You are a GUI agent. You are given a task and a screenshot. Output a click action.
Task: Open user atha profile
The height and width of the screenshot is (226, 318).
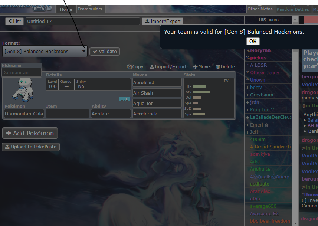pos(255,199)
